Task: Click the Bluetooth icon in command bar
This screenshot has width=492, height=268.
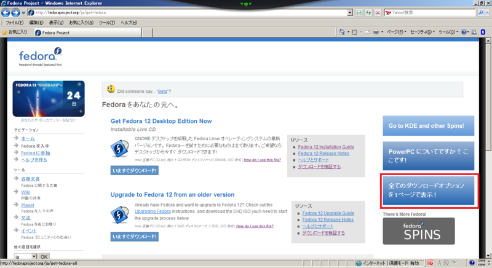Action: [483, 32]
